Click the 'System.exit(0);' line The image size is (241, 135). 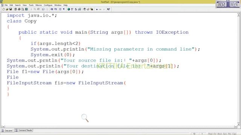[53, 55]
